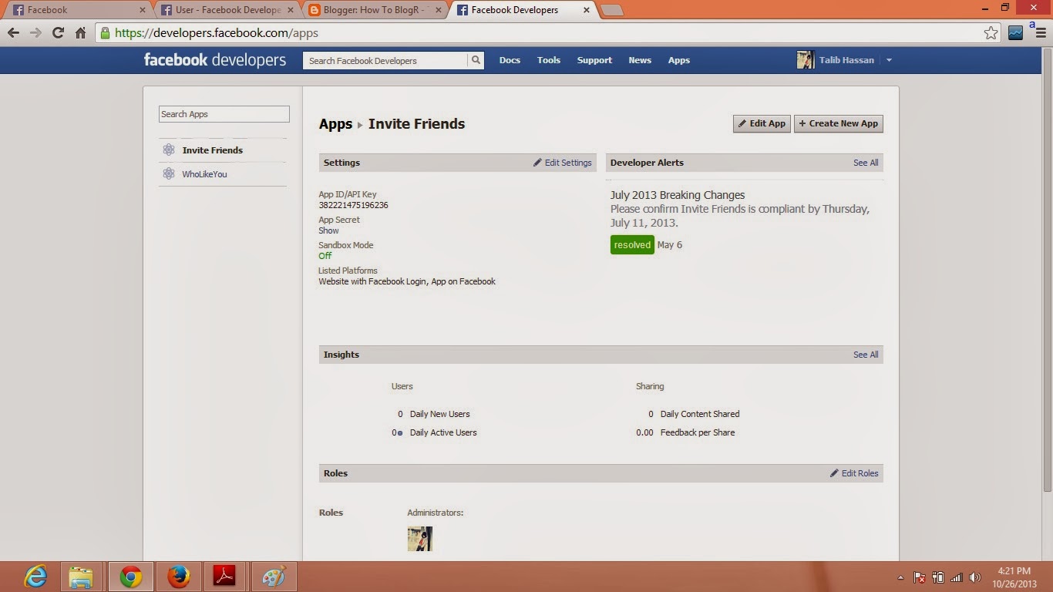Open Paint from the taskbar
Viewport: 1053px width, 592px height.
pos(274,577)
